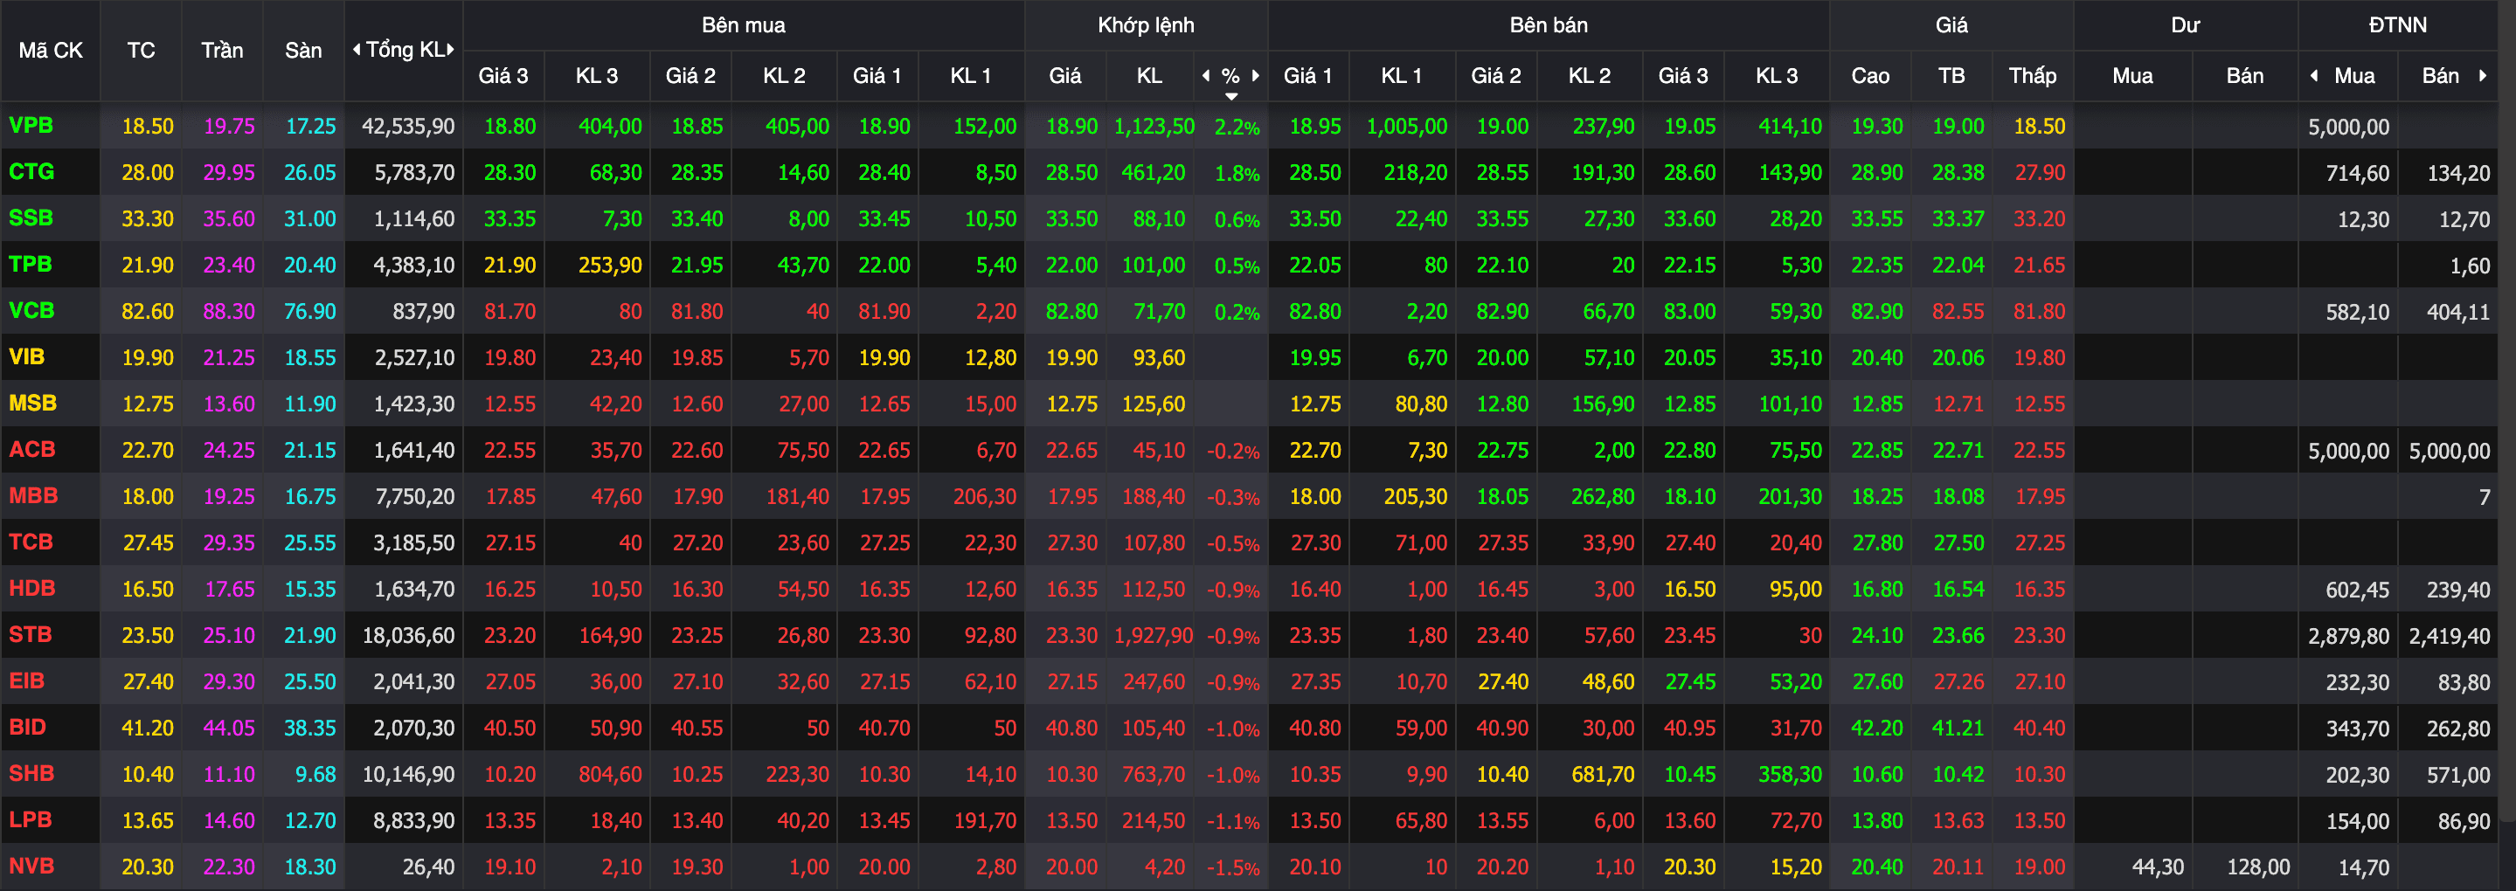The width and height of the screenshot is (2516, 891).
Task: Click the Dư Bán column header
Action: (x=2244, y=76)
